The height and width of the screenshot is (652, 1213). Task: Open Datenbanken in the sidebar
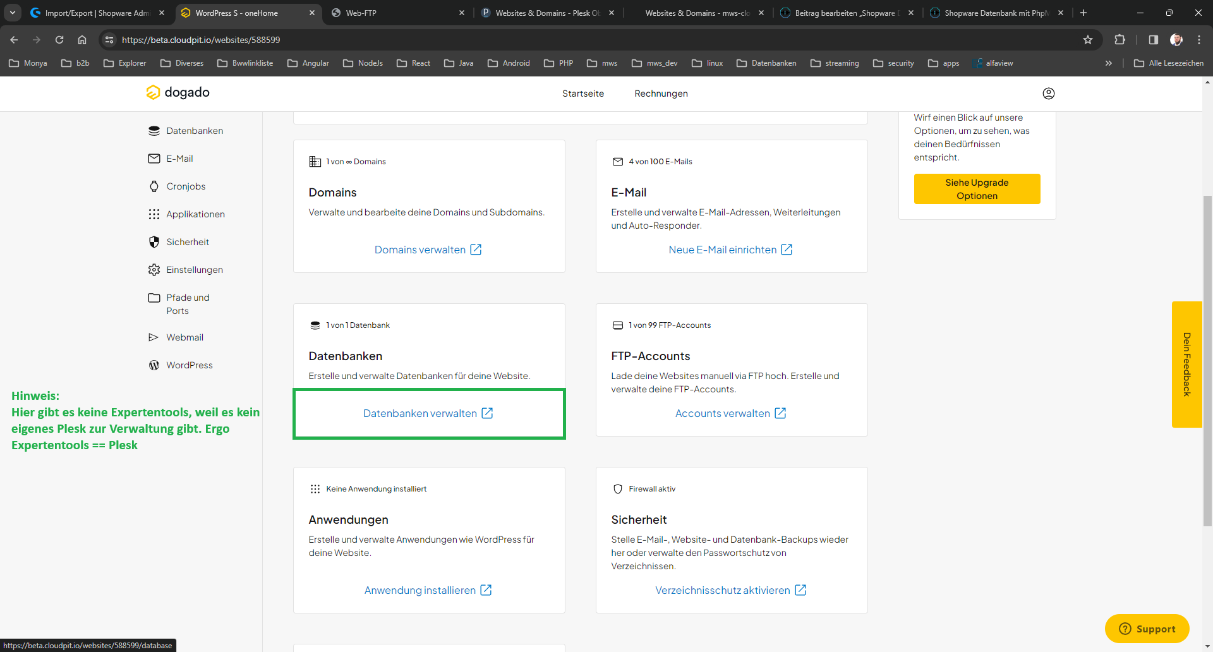(194, 131)
